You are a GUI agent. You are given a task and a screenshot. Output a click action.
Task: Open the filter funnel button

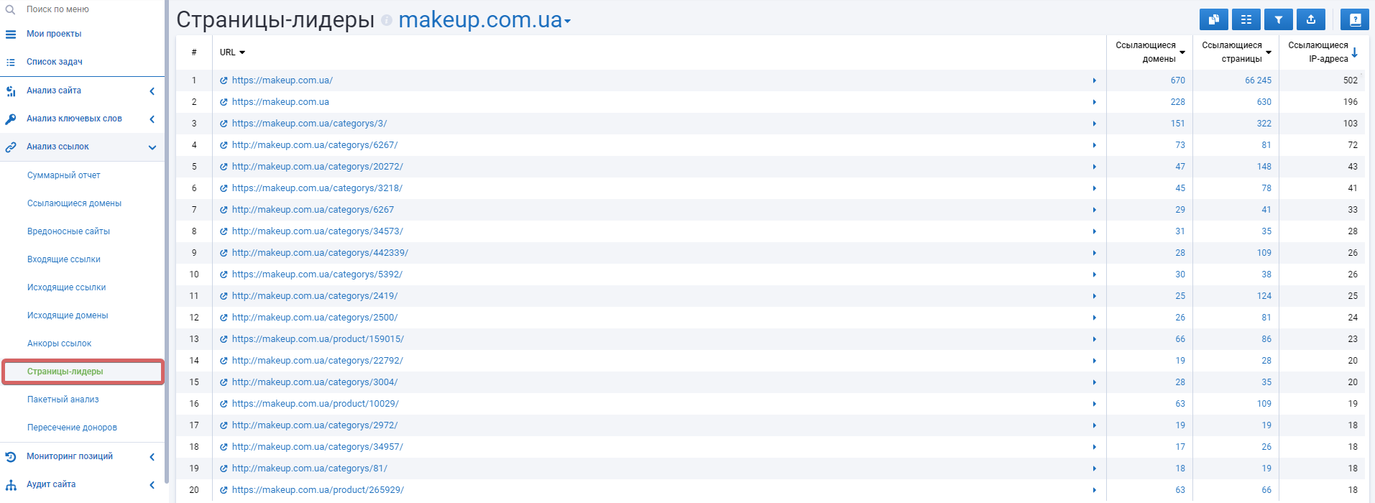click(x=1279, y=19)
